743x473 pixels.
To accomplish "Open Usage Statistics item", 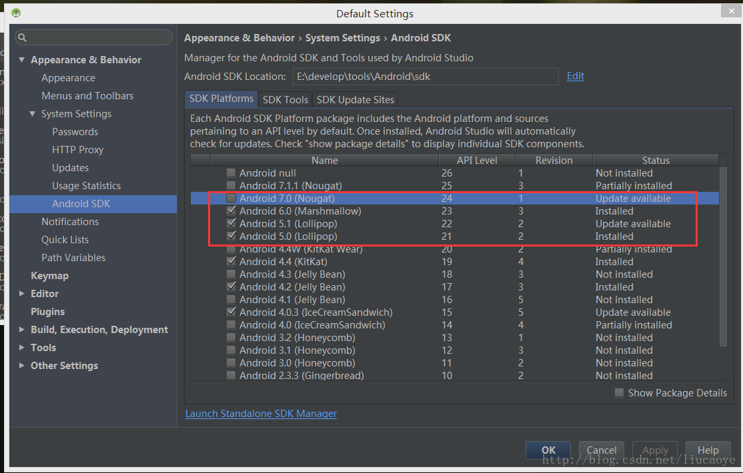I will [86, 186].
